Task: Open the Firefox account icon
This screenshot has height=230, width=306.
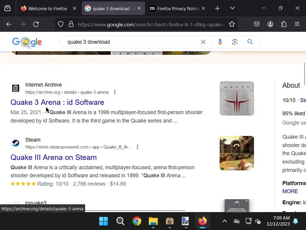Action: (270, 24)
